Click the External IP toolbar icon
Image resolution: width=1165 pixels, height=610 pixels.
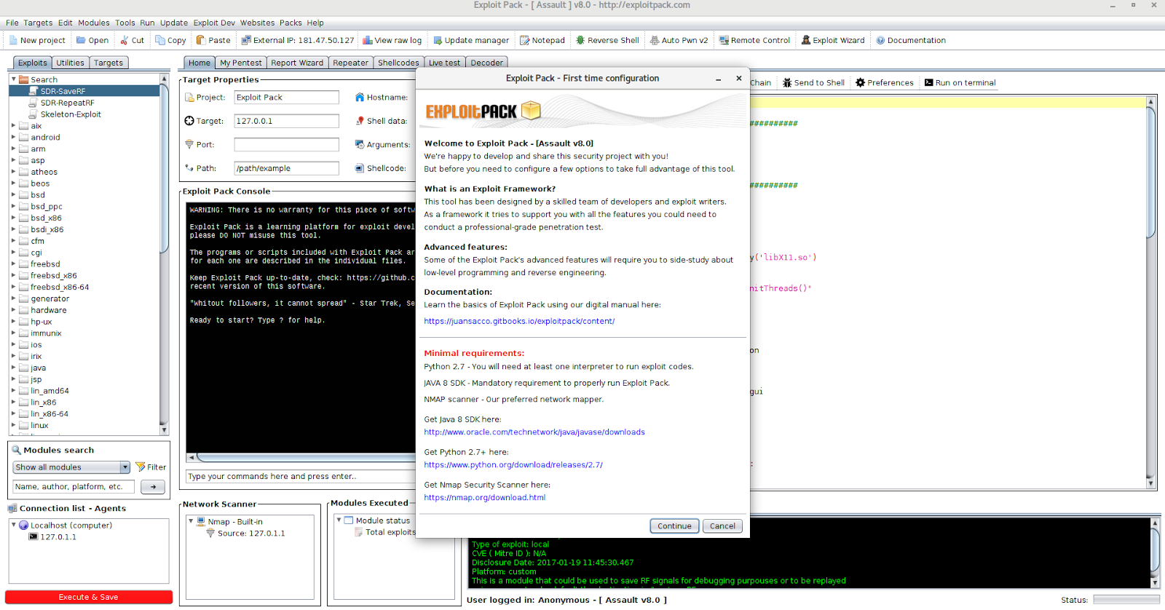[x=246, y=40]
